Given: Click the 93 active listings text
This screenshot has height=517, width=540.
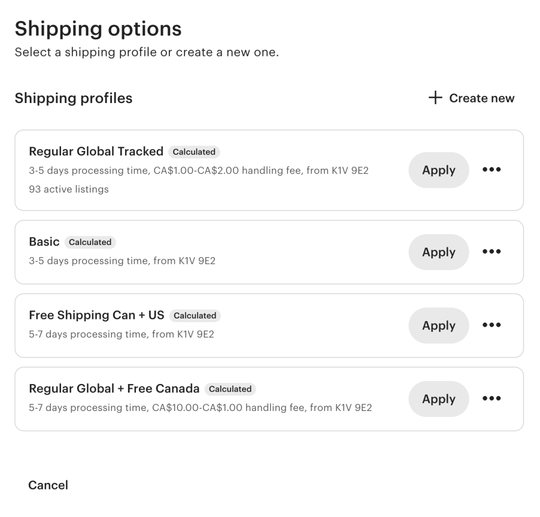Looking at the screenshot, I should [68, 189].
